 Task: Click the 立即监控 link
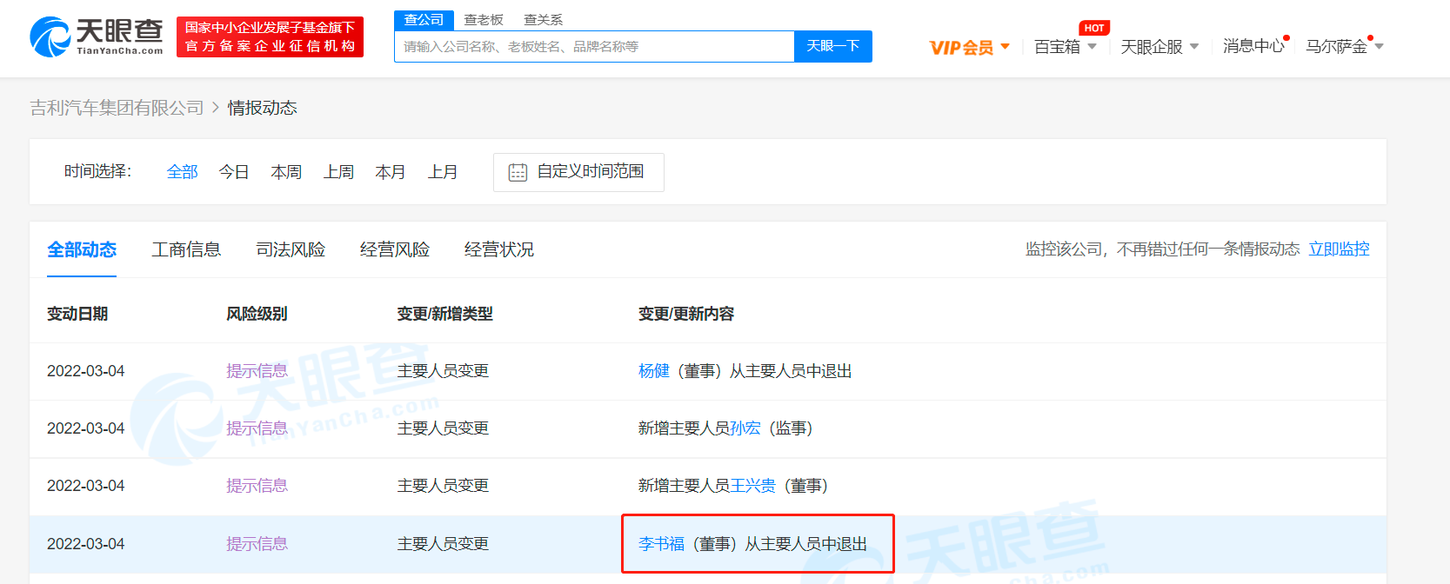pyautogui.click(x=1339, y=249)
